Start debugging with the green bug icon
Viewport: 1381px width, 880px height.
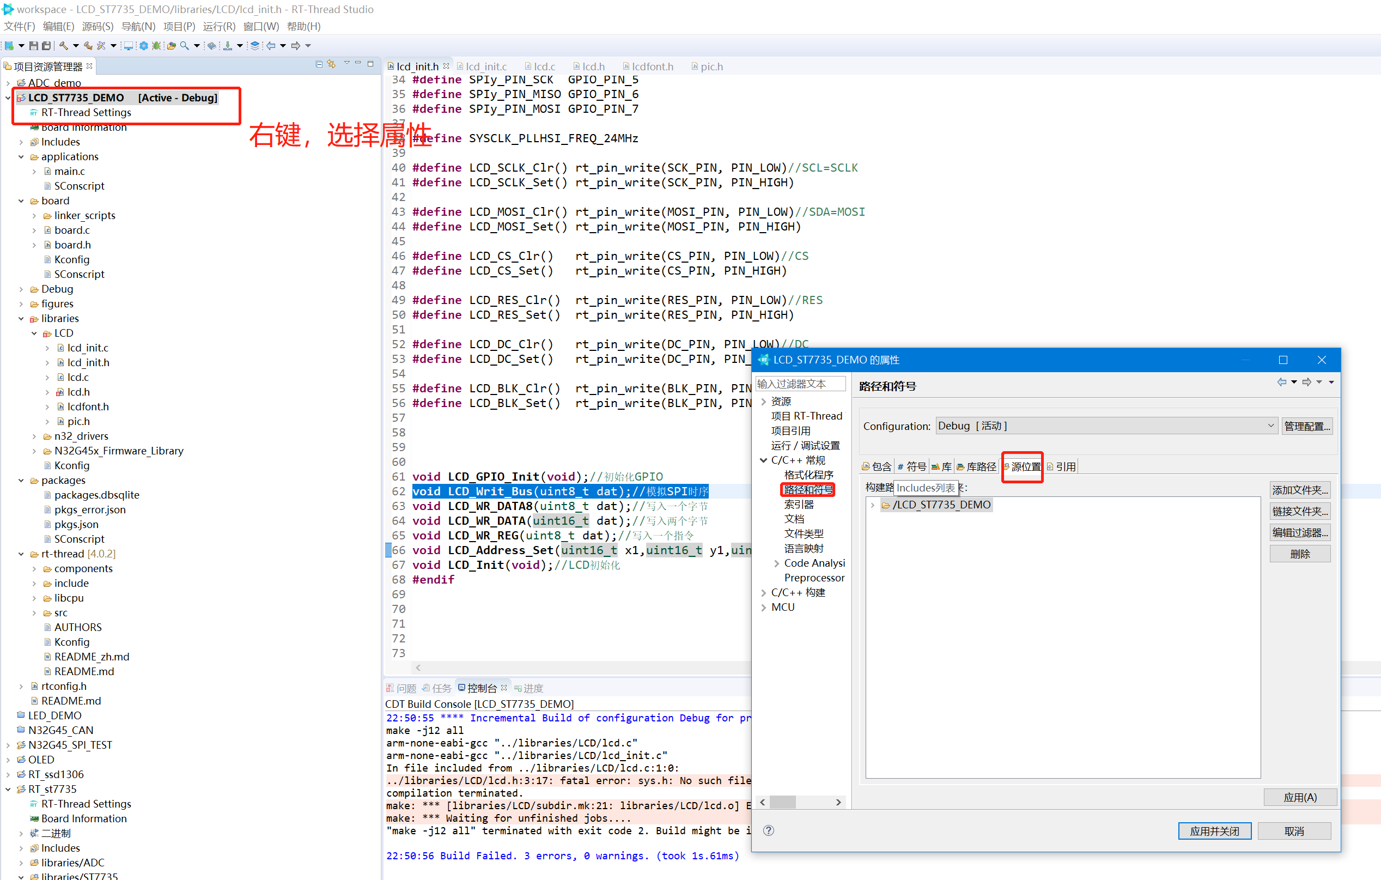[156, 46]
